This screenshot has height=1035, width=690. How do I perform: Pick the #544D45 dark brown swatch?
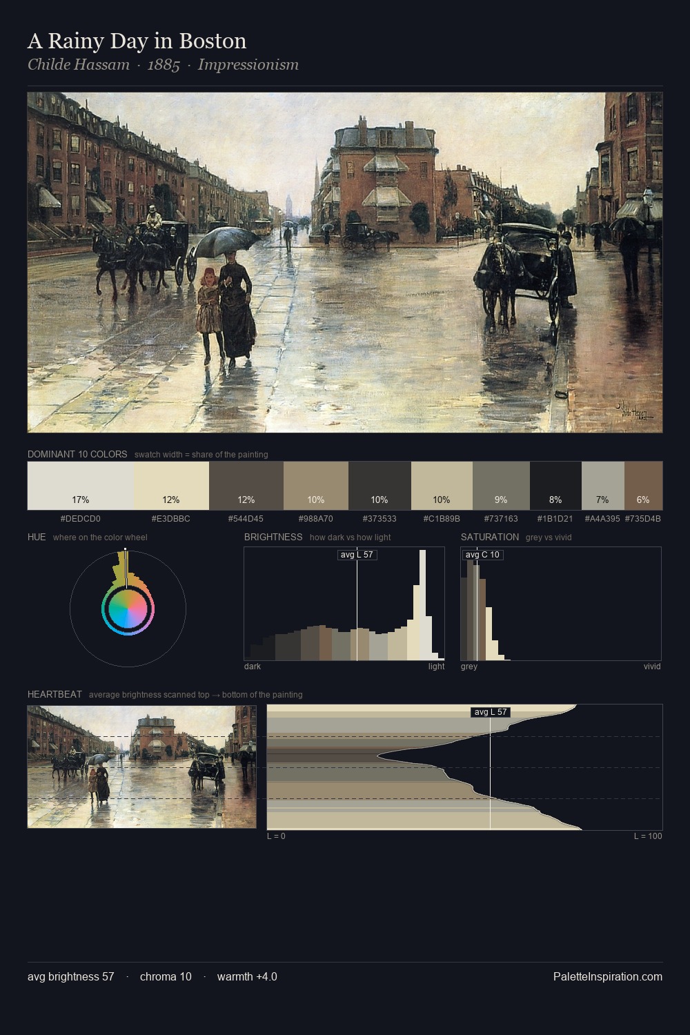[x=246, y=486]
